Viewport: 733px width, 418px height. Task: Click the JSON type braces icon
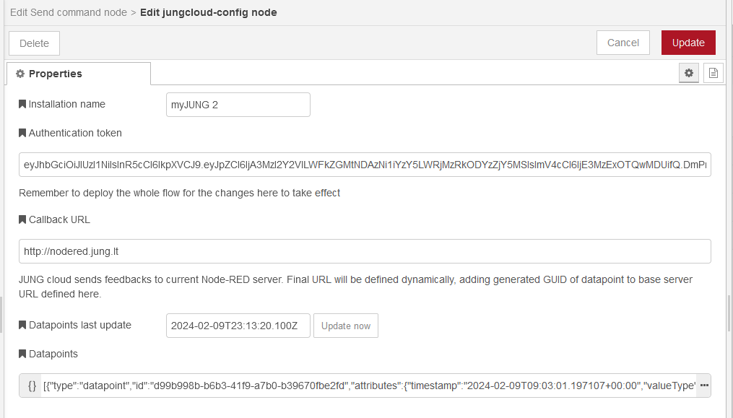tap(32, 386)
